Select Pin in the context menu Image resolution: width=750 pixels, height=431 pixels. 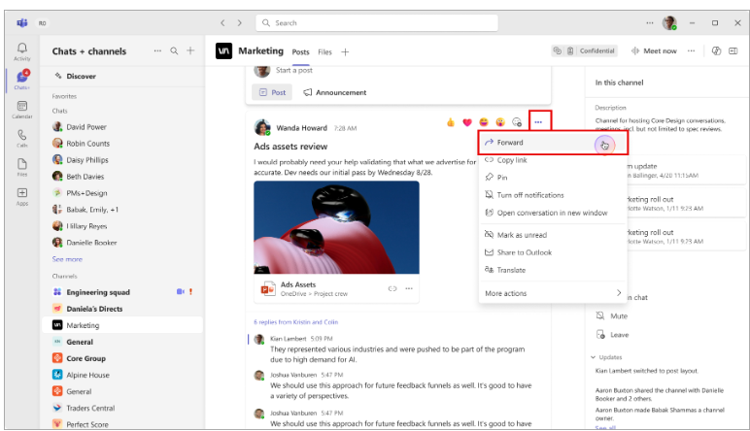click(553, 178)
